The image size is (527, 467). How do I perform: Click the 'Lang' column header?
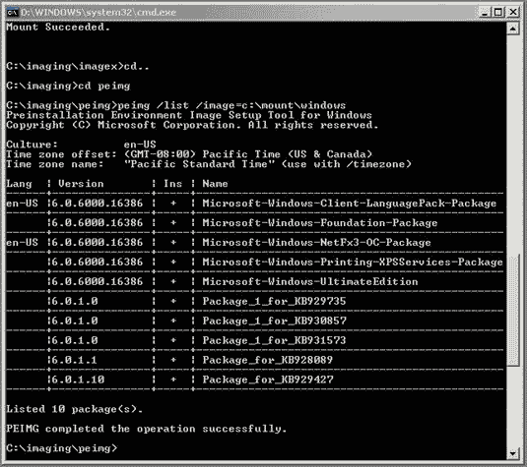[19, 184]
